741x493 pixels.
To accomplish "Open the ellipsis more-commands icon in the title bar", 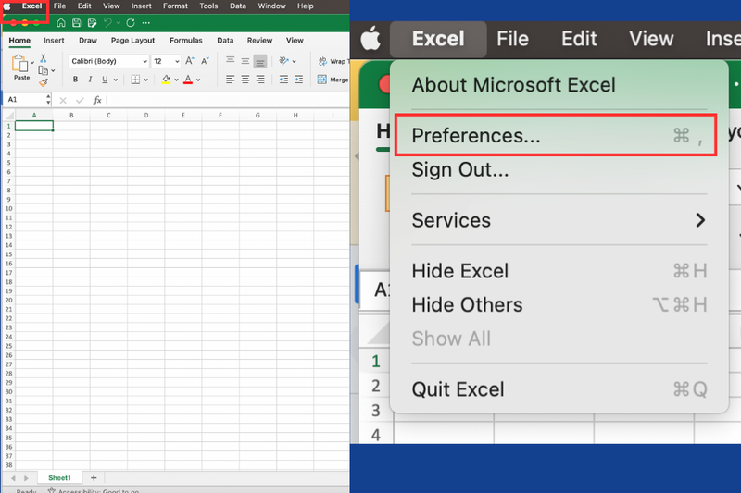I will (146, 22).
